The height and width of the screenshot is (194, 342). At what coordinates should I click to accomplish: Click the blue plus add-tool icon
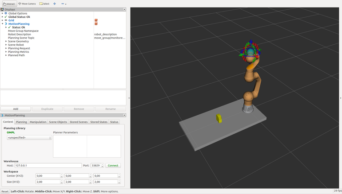(55, 4)
